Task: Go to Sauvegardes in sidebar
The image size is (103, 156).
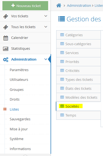Action: pyautogui.click(x=20, y=119)
